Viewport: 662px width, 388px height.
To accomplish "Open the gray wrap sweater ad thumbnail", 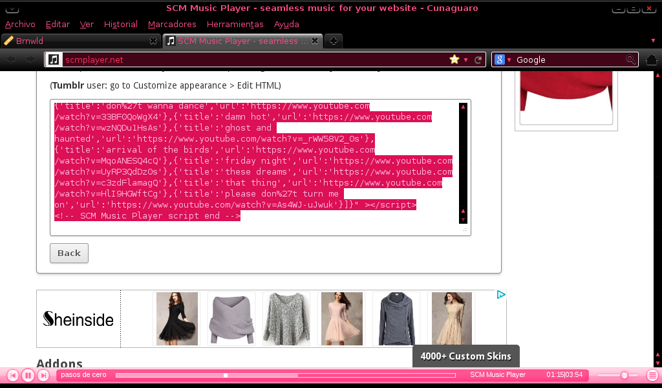I will pyautogui.click(x=232, y=319).
